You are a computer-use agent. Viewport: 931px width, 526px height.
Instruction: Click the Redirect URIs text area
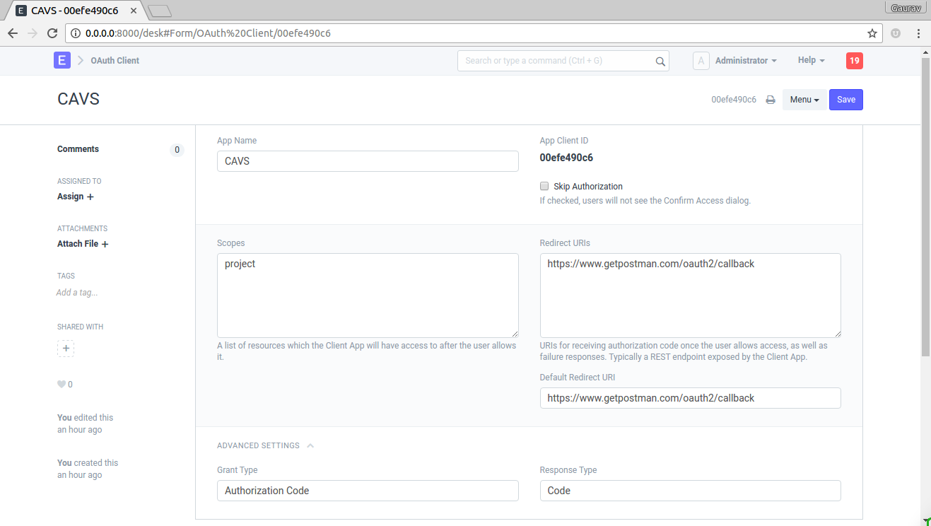[x=691, y=296]
